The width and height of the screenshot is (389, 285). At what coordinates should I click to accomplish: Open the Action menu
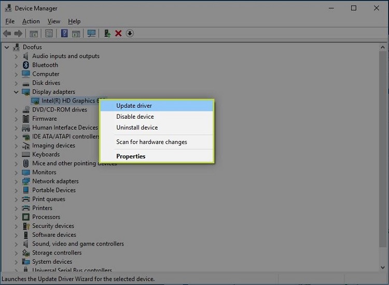pos(31,21)
